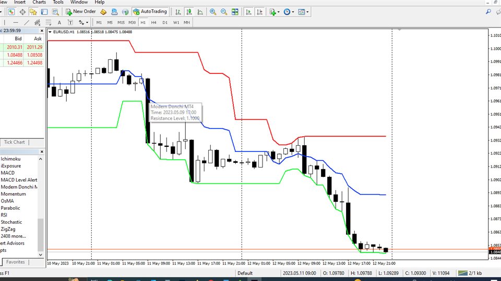Open the Tick Chart tab
This screenshot has height=281, width=501.
point(15,142)
